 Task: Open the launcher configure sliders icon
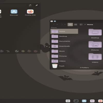[30, 5]
